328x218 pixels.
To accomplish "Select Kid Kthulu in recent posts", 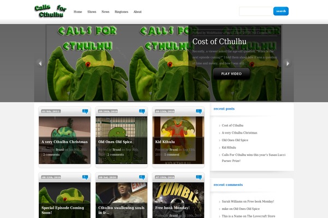I will tap(229, 148).
